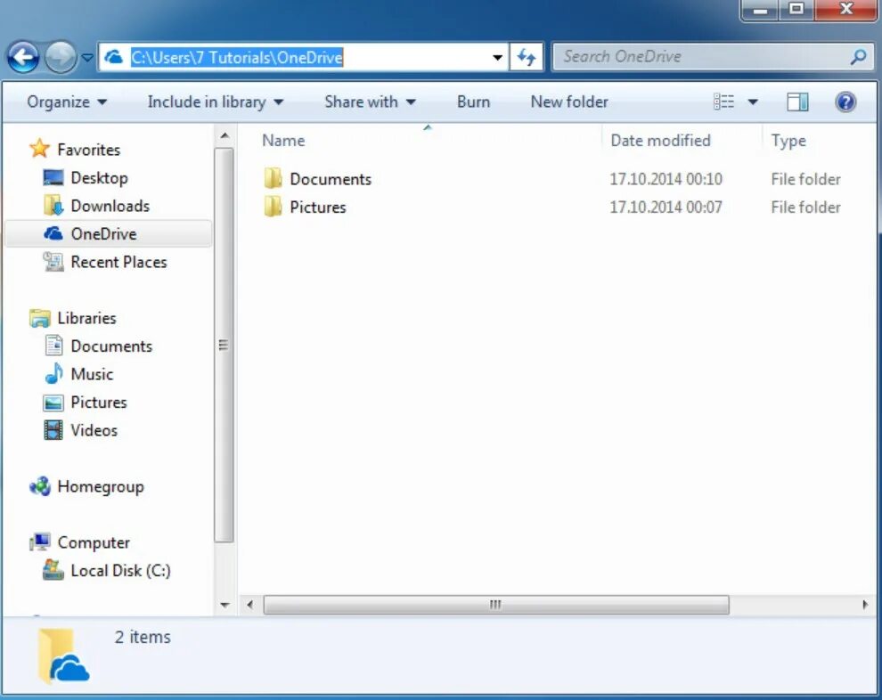
Task: Click the file list scroll right arrow
Action: (x=864, y=605)
